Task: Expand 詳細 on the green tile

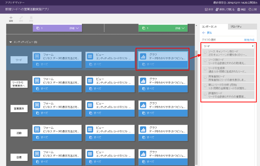Action: 180,28
